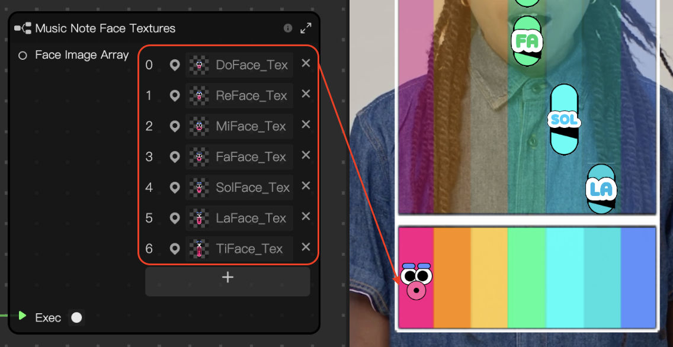673x347 pixels.
Task: Locate the ReFace_Tex asset with its pin icon
Action: [x=174, y=96]
